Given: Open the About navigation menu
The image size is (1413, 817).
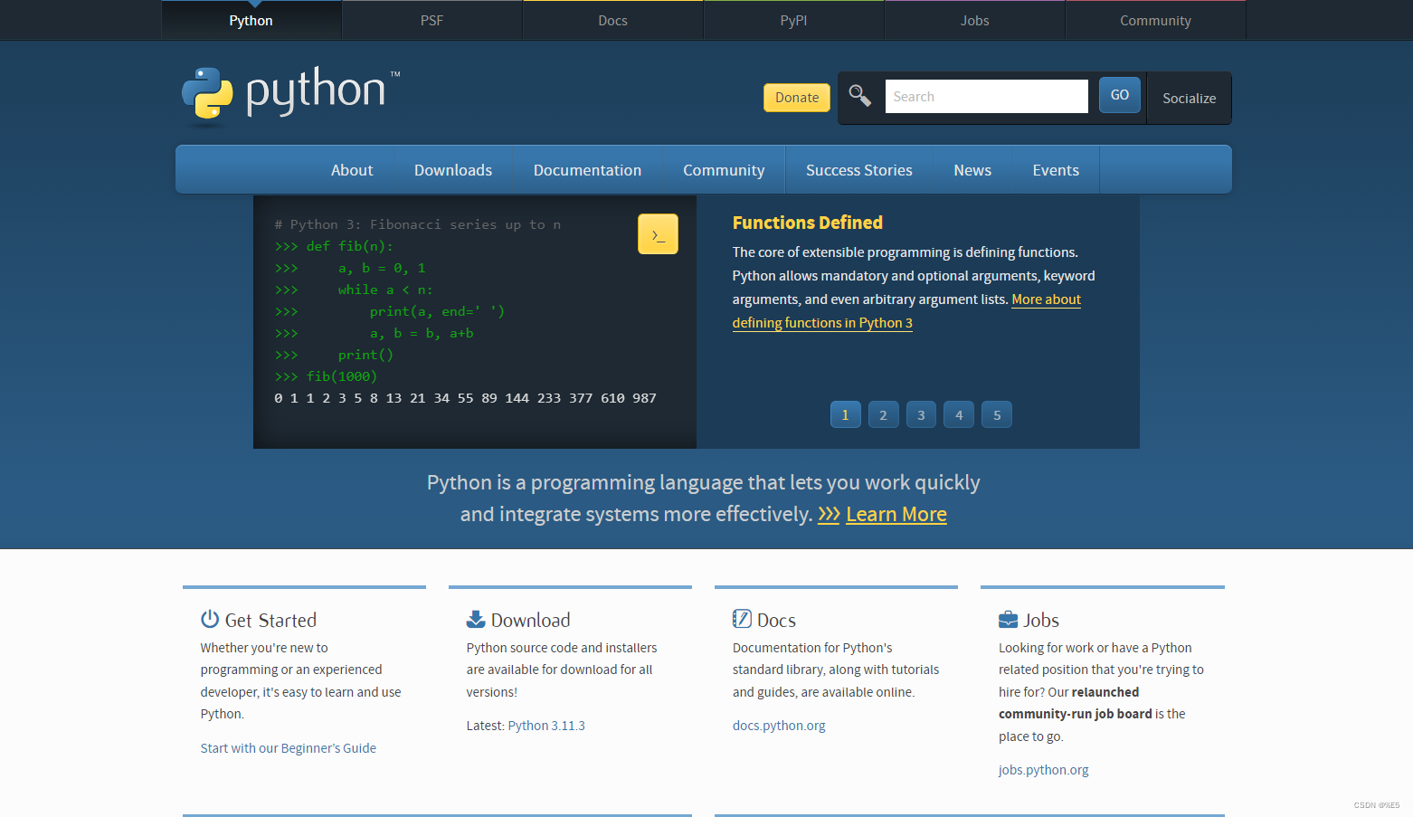Looking at the screenshot, I should click(x=352, y=170).
